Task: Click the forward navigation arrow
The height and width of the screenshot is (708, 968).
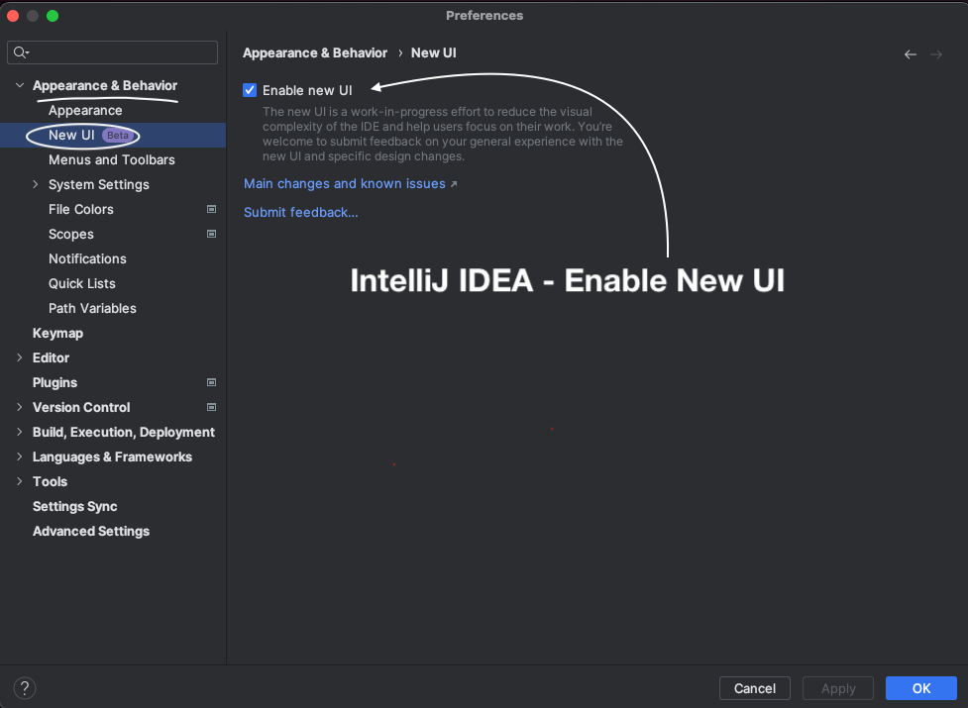Action: click(x=936, y=54)
